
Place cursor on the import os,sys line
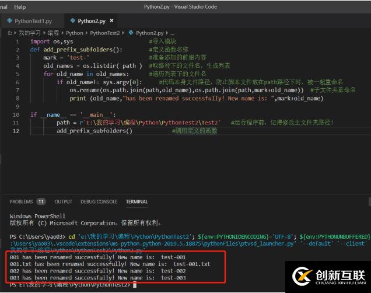pyautogui.click(x=52, y=42)
